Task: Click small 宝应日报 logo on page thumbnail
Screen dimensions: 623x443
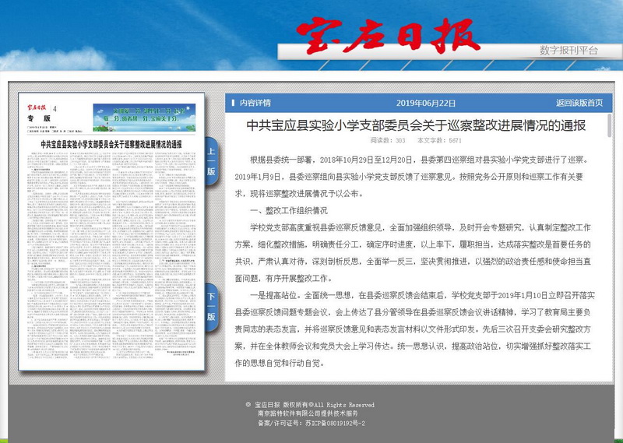Action: [37, 107]
